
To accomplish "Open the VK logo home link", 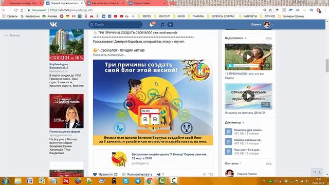I will (x=53, y=25).
